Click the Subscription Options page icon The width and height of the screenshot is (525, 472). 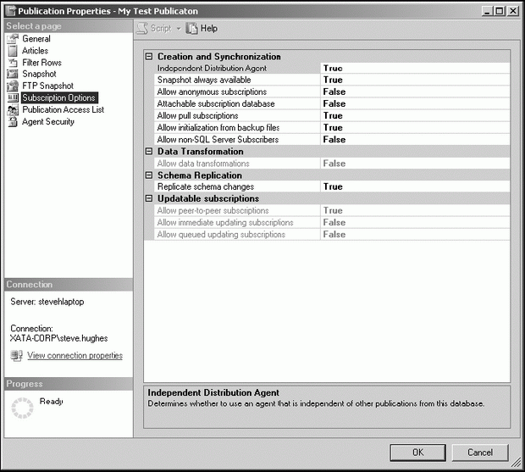(13, 97)
